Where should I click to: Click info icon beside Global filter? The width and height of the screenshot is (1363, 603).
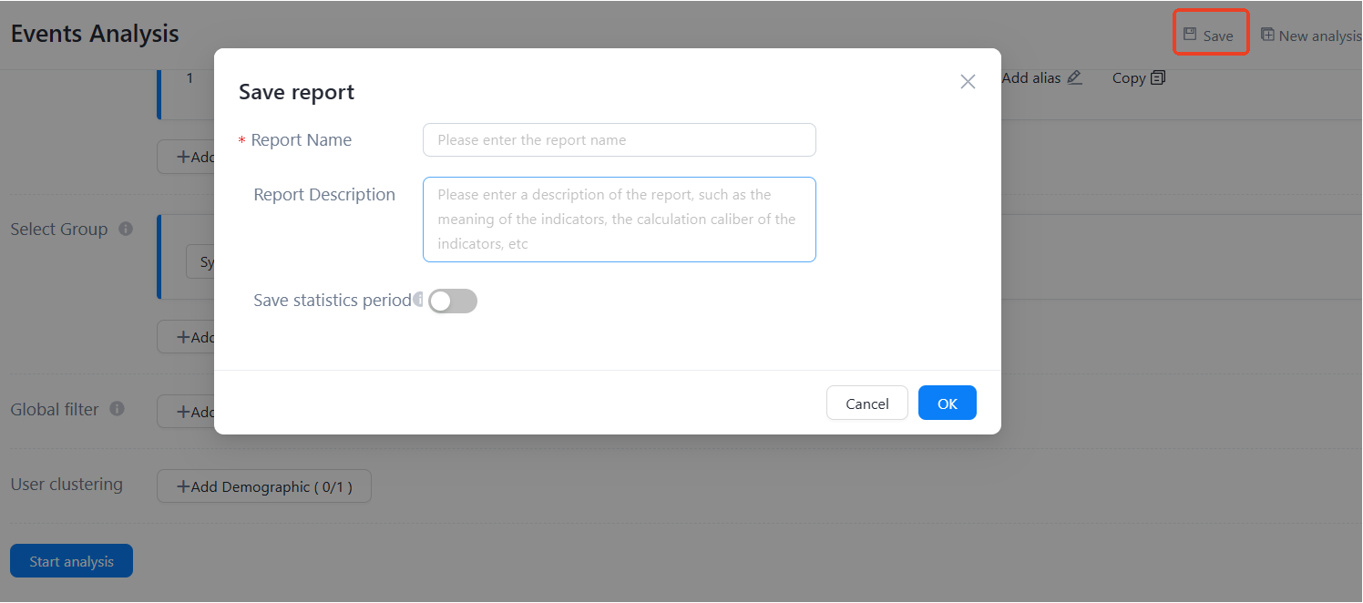(x=117, y=409)
